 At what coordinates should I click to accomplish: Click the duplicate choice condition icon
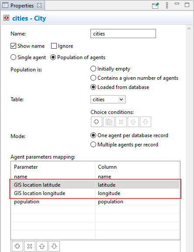(109, 122)
